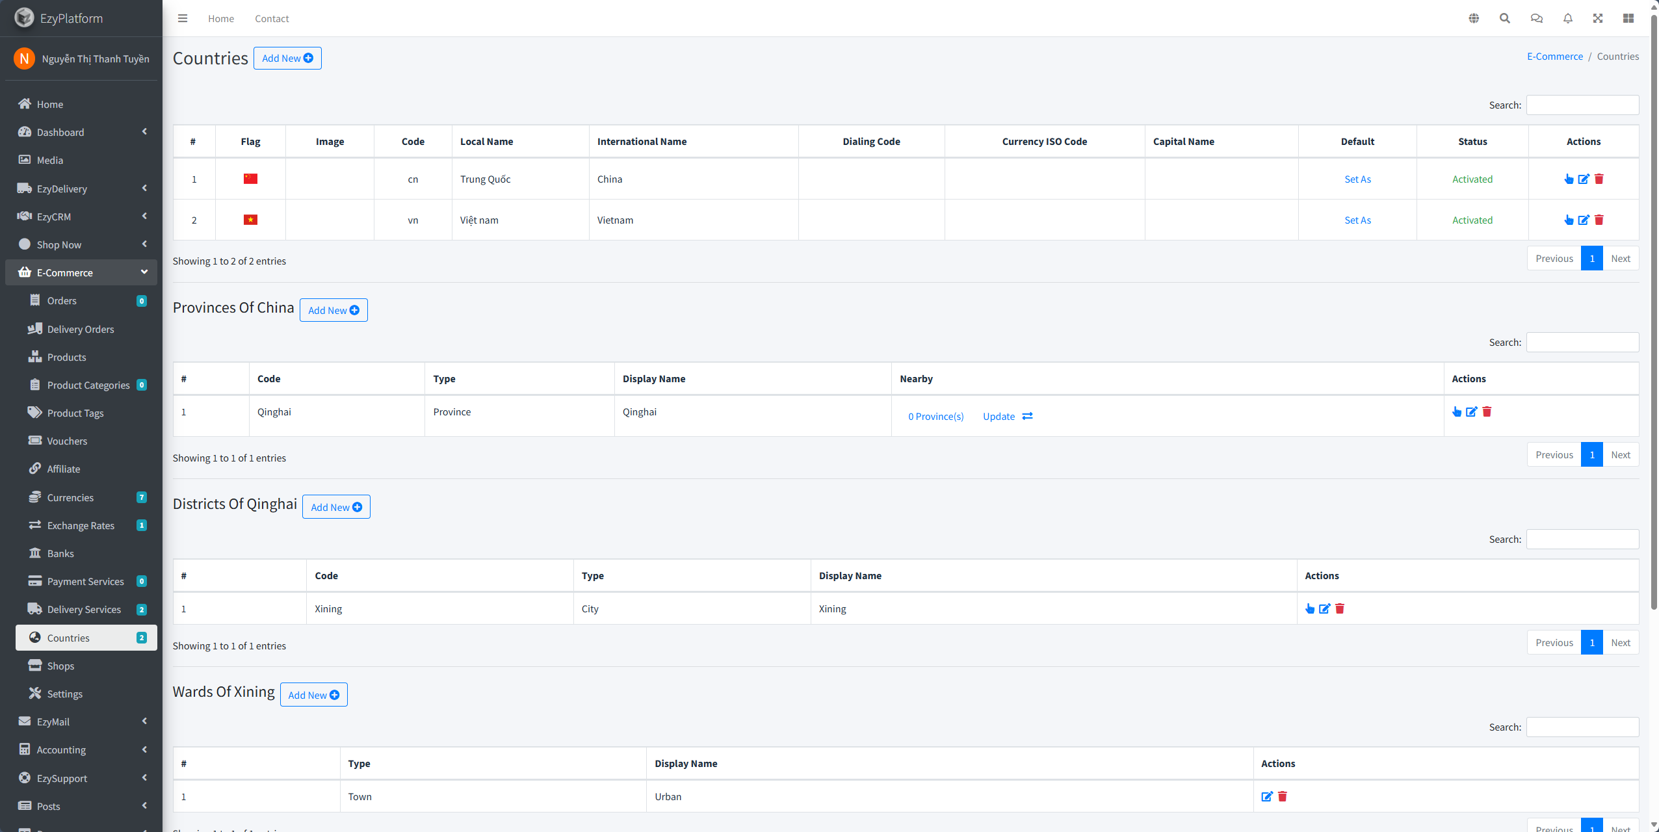Open the grid apps icon
Screen dimensions: 1659x832
[1628, 18]
